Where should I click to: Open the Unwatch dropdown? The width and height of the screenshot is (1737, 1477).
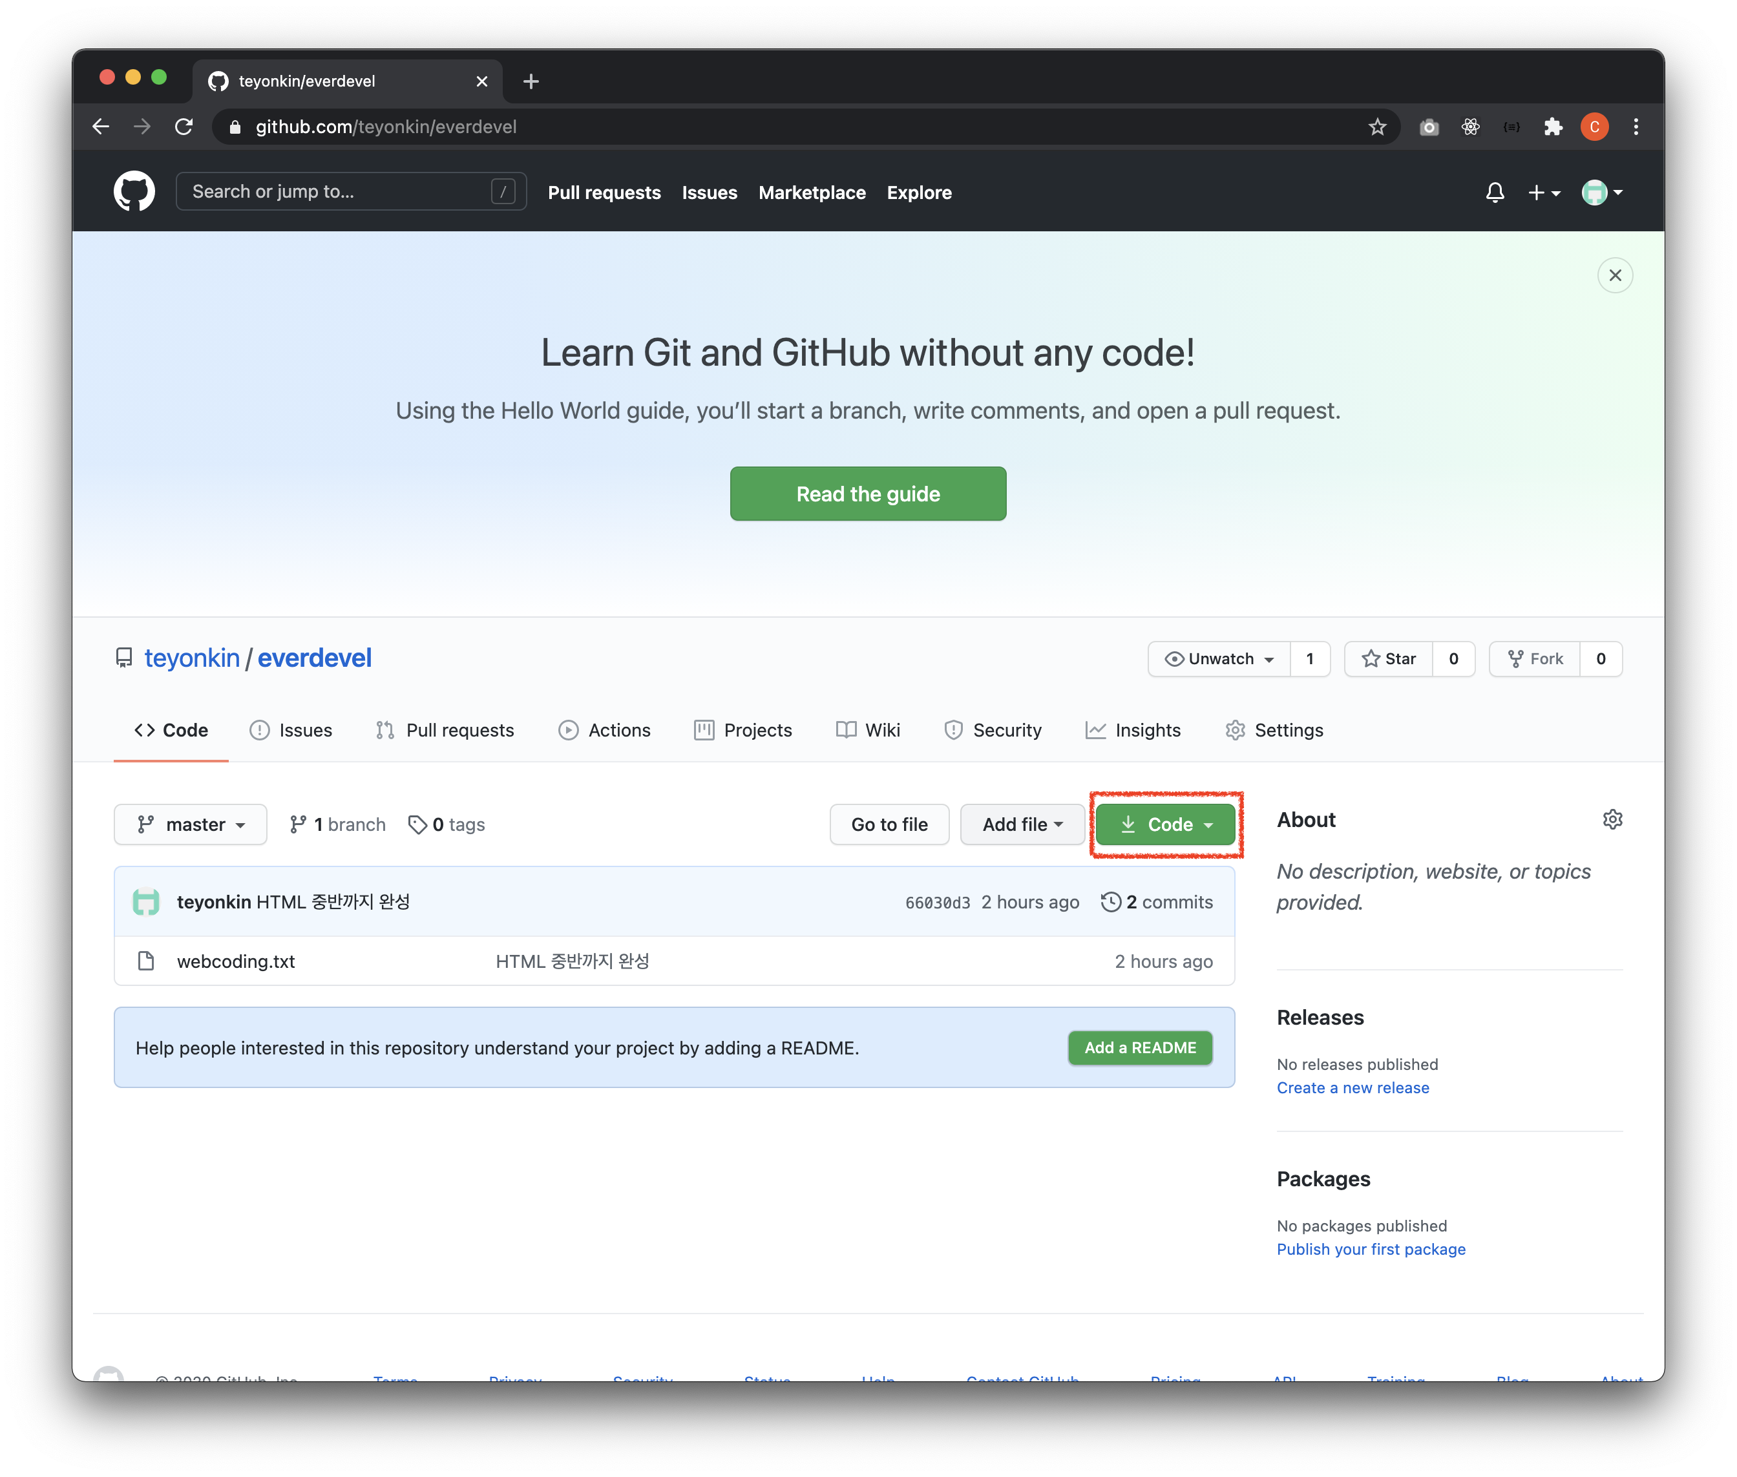point(1219,659)
